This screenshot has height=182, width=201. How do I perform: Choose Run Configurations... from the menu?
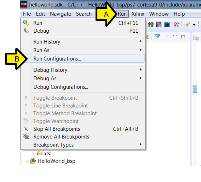[57, 59]
